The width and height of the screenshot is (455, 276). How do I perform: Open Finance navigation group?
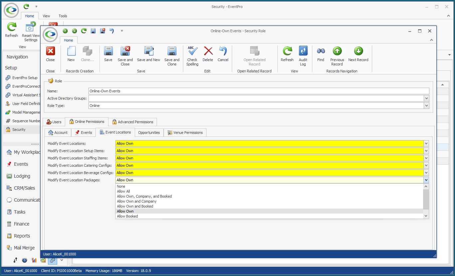point(22,224)
